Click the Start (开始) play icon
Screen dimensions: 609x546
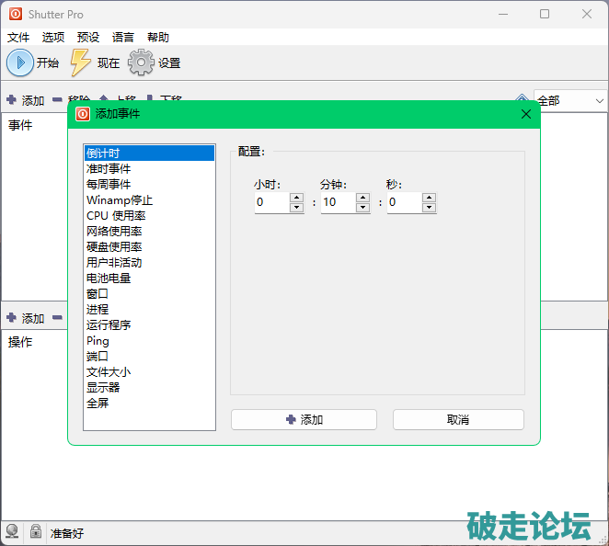click(x=19, y=63)
